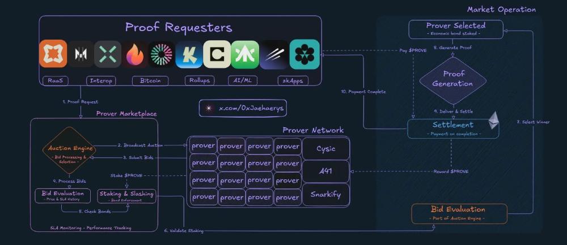The width and height of the screenshot is (567, 245).
Task: Click 'SLA Monitoring - Performance Tracking' text
Action: click(90, 227)
